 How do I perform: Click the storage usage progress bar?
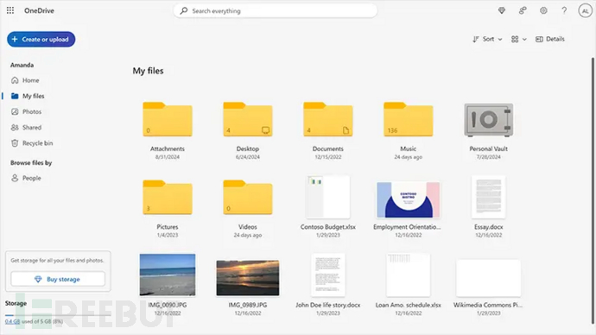58,315
